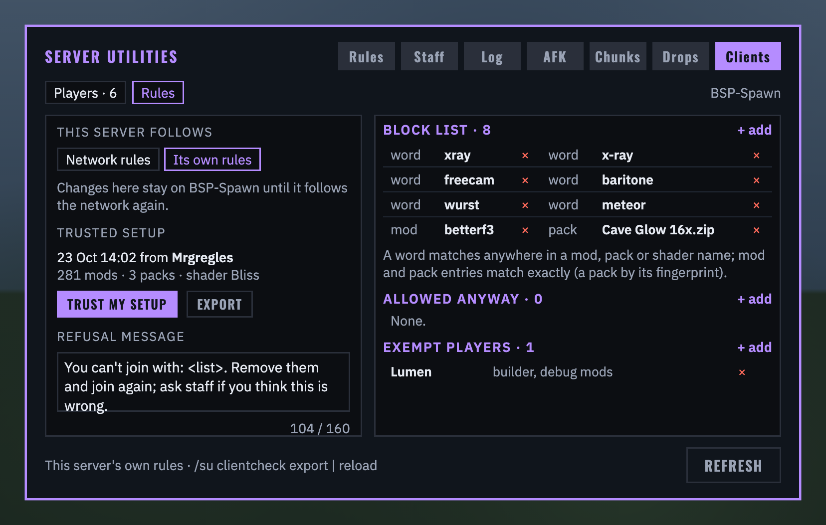826x525 pixels.
Task: Add an entry to the Block List
Action: [755, 130]
